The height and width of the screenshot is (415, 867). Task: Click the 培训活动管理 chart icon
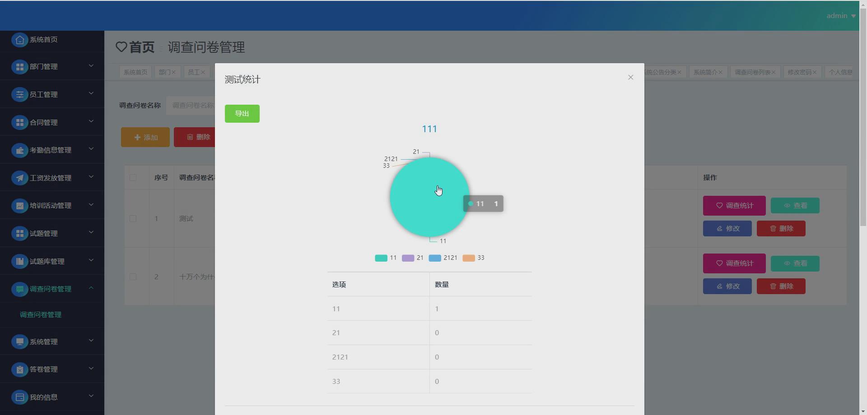point(19,206)
